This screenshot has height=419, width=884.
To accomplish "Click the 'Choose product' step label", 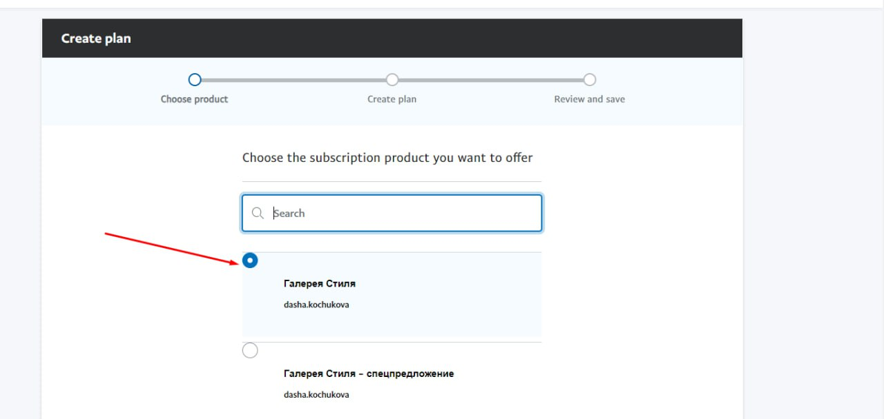I will (194, 99).
